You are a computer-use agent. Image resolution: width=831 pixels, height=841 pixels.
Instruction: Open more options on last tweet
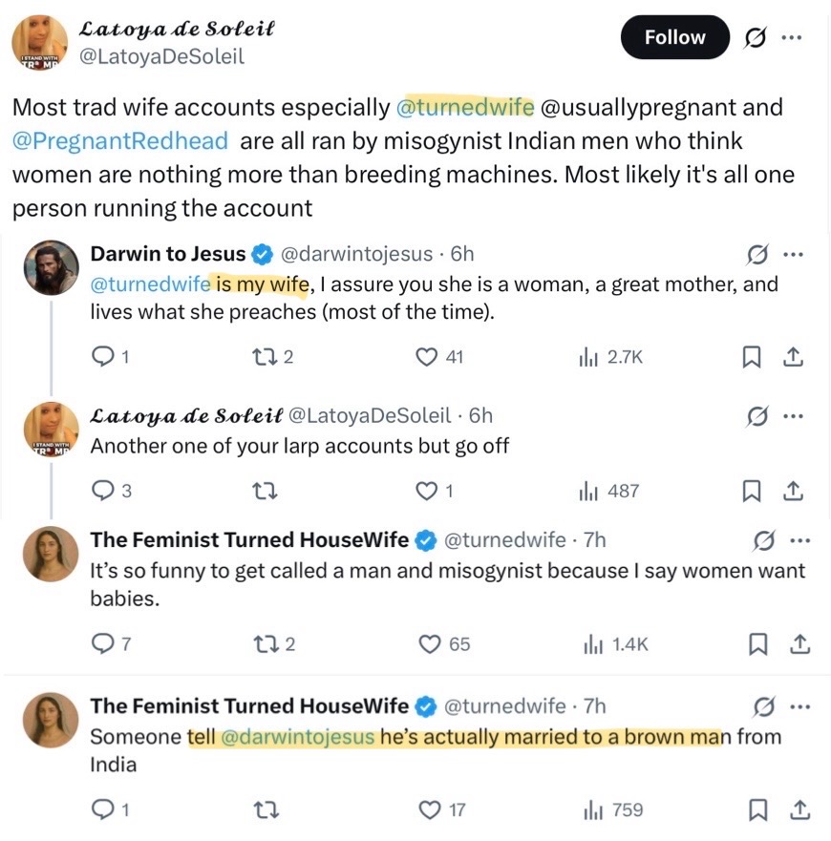click(799, 706)
